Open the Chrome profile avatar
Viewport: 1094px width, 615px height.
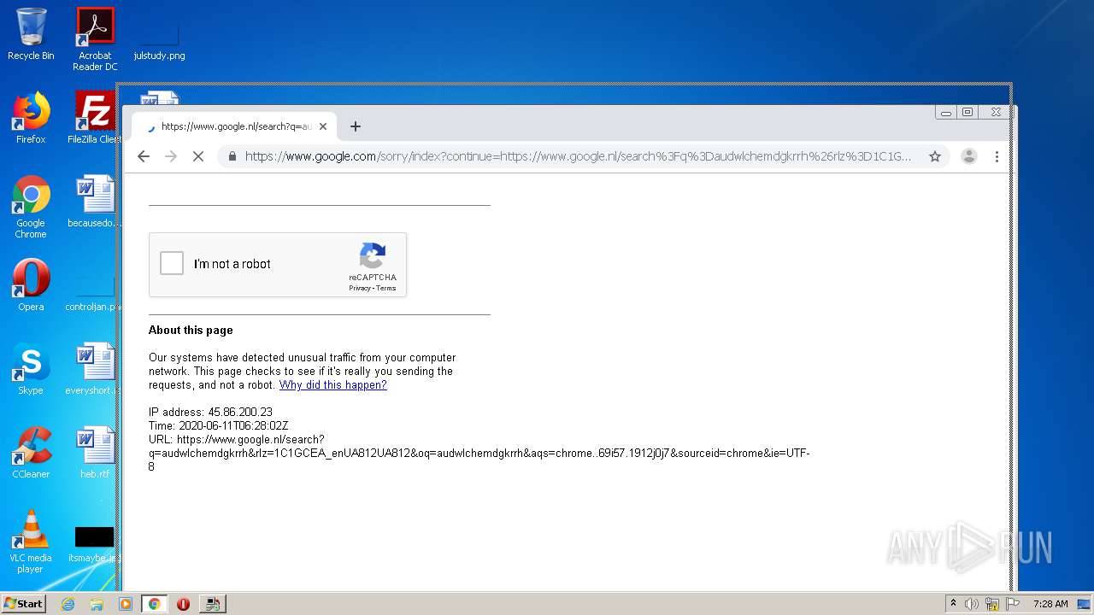[969, 156]
